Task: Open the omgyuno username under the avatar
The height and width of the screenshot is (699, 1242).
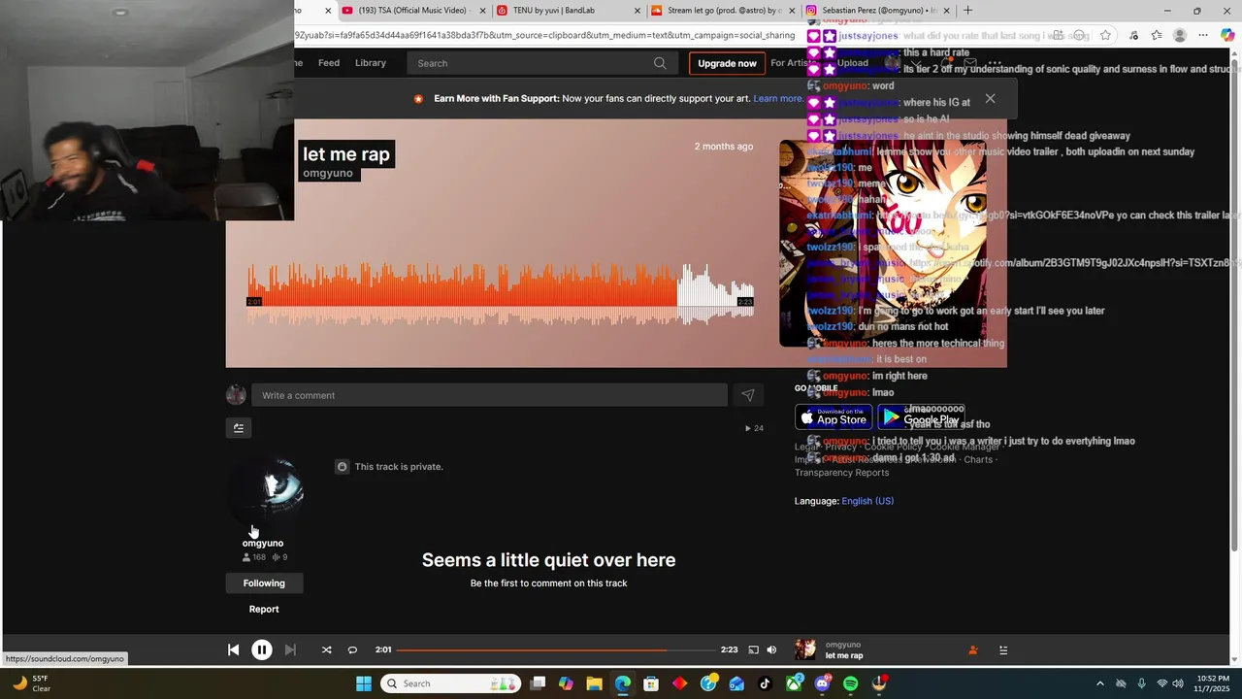Action: (x=263, y=544)
